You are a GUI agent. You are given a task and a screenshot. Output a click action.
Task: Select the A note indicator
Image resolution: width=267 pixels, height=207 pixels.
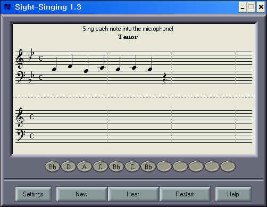pyautogui.click(x=85, y=167)
